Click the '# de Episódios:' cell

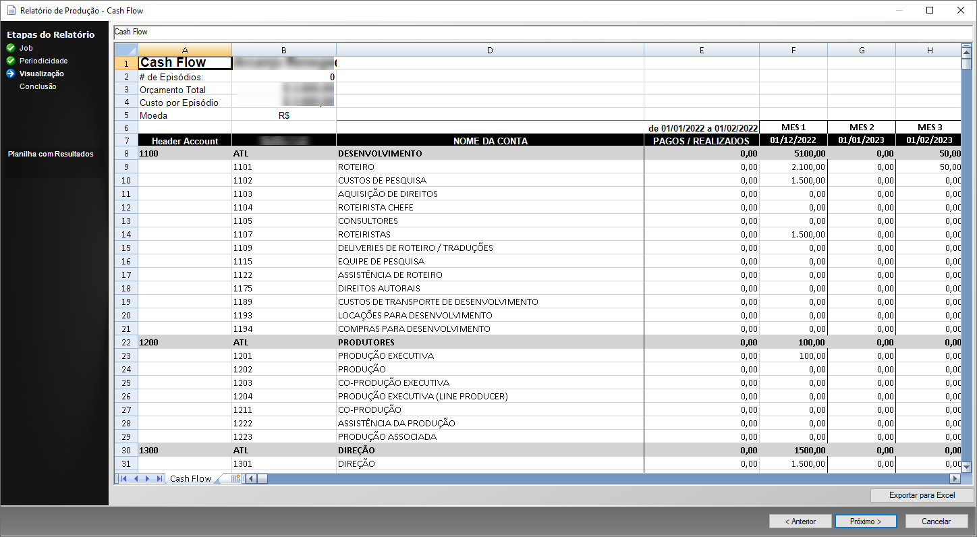pos(185,77)
